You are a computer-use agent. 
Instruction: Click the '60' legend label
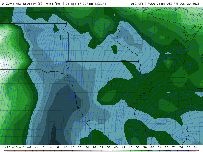tap(152, 147)
